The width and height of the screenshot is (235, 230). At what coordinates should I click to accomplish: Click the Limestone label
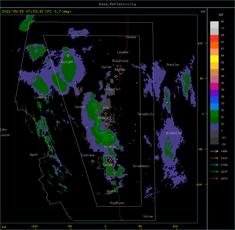[x=42, y=97]
